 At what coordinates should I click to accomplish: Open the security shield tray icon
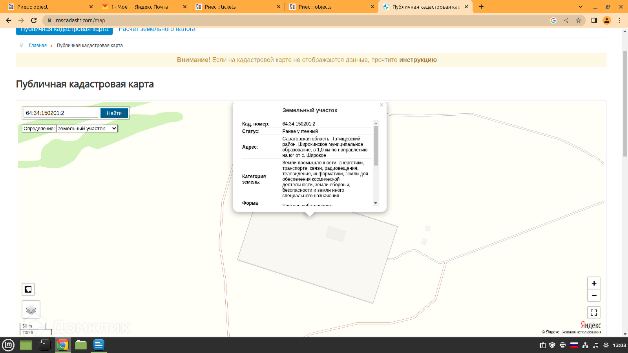(552, 345)
